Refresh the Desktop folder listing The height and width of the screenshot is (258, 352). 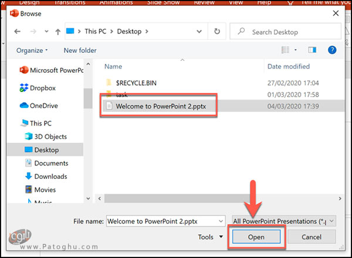coord(218,32)
